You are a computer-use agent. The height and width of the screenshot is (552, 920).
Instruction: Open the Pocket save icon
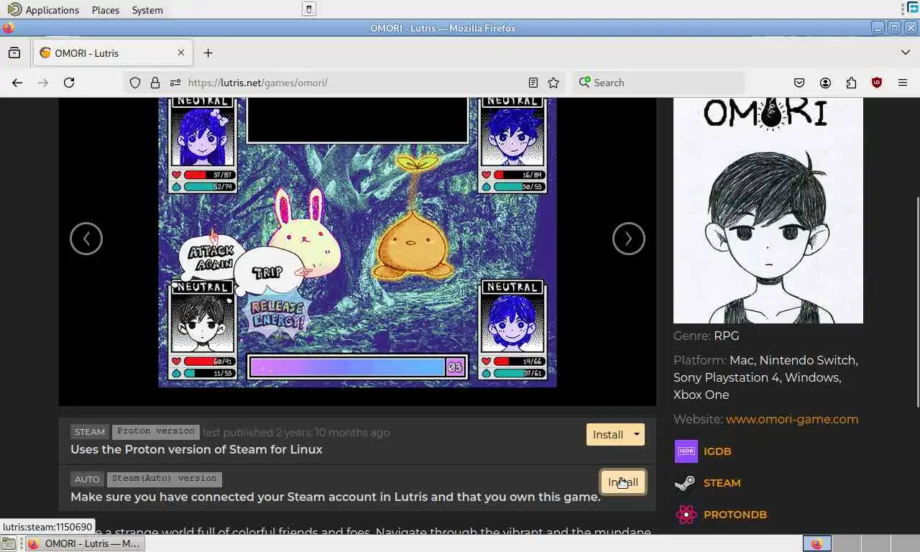(x=799, y=83)
